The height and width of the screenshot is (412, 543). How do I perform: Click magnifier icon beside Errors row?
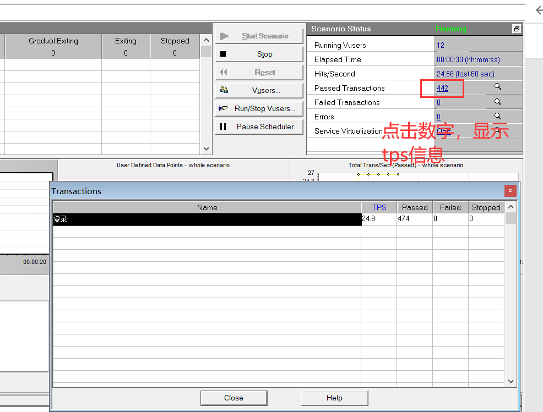498,116
